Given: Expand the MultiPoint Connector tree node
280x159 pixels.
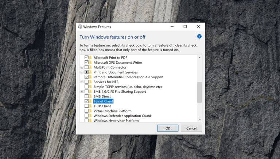Looking at the screenshot, I should point(82,67).
